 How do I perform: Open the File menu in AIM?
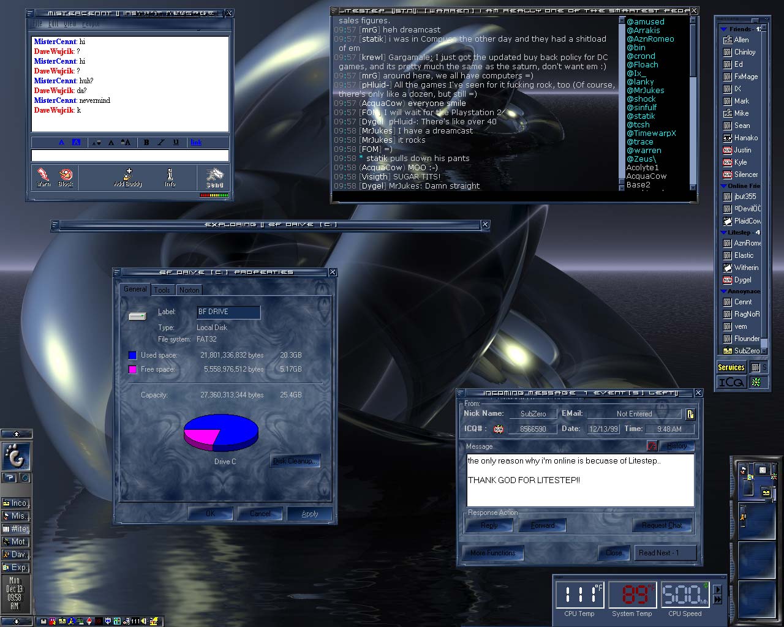pos(37,24)
